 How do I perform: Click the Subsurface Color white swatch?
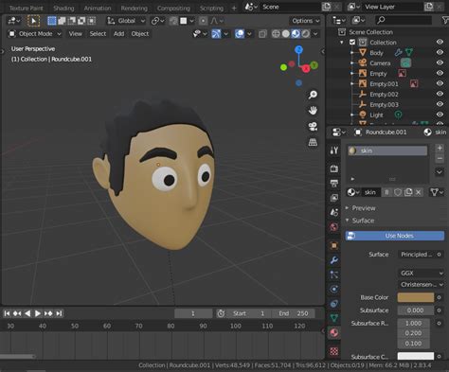pyautogui.click(x=416, y=357)
